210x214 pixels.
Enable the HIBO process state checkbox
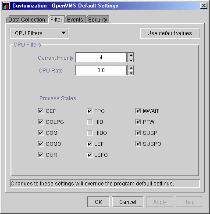click(89, 133)
